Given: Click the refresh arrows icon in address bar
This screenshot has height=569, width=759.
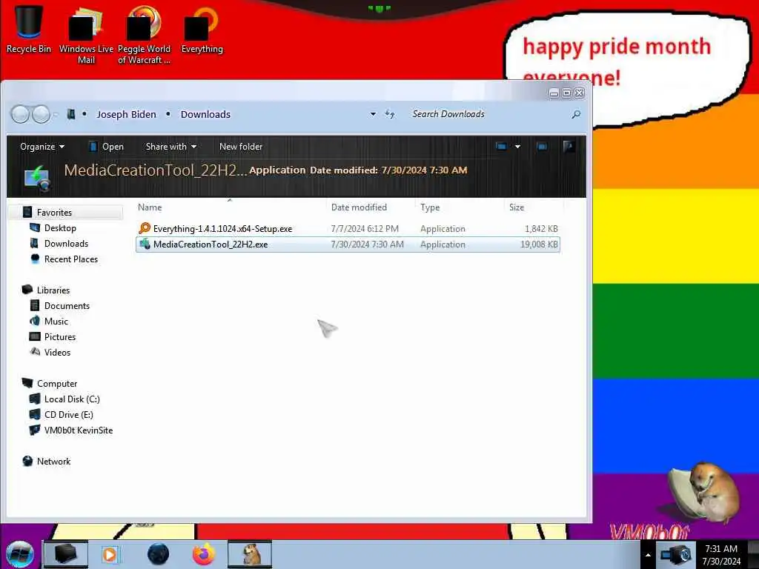Looking at the screenshot, I should pos(390,114).
